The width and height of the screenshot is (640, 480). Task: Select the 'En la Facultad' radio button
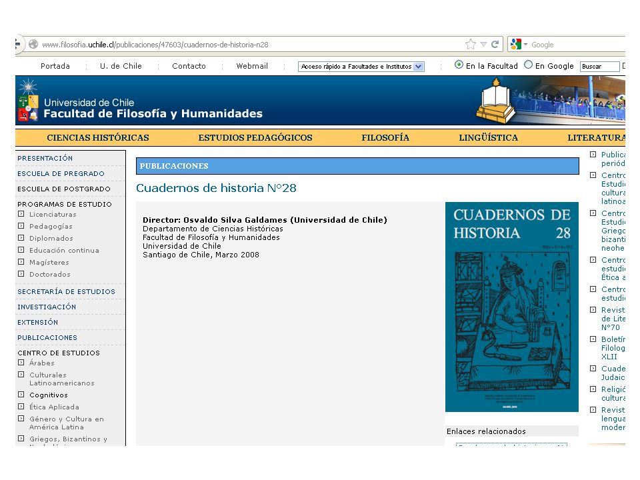(459, 65)
